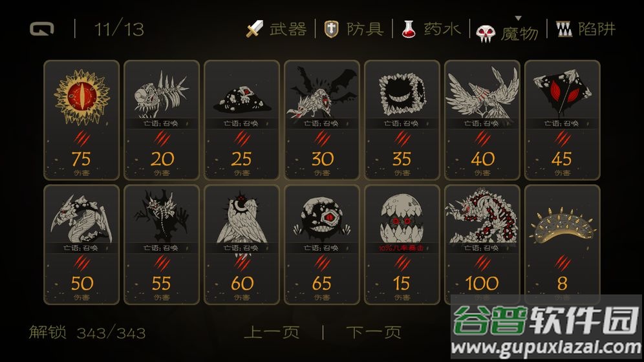Click the 魔物 tab with arrow indicator
The width and height of the screenshot is (644, 362).
(x=520, y=33)
